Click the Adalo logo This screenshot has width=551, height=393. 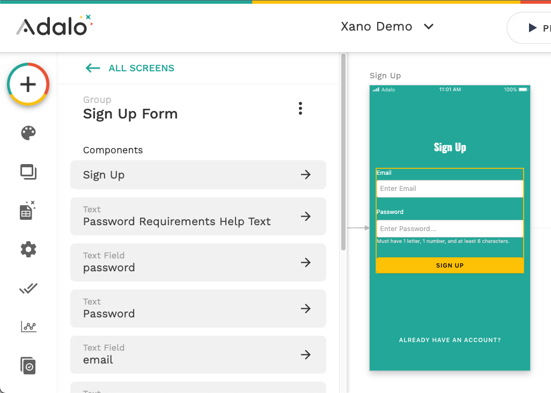coord(54,26)
